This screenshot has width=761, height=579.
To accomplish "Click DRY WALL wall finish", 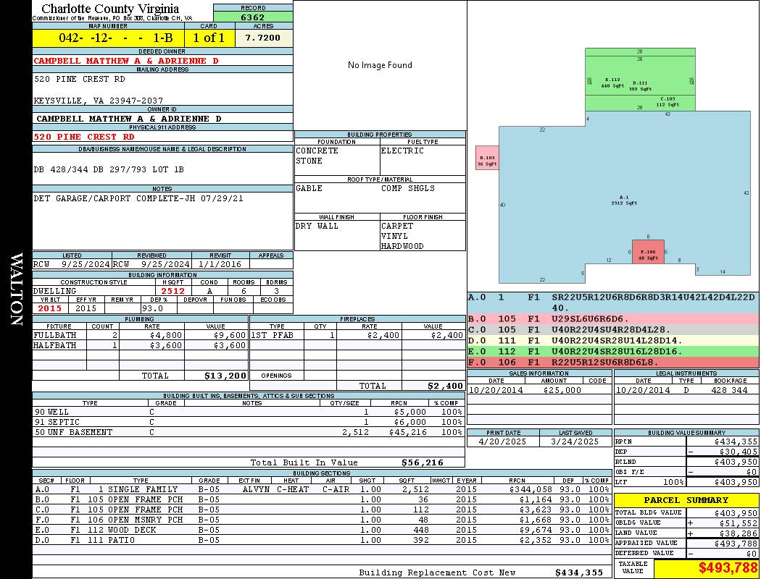I will [x=317, y=227].
